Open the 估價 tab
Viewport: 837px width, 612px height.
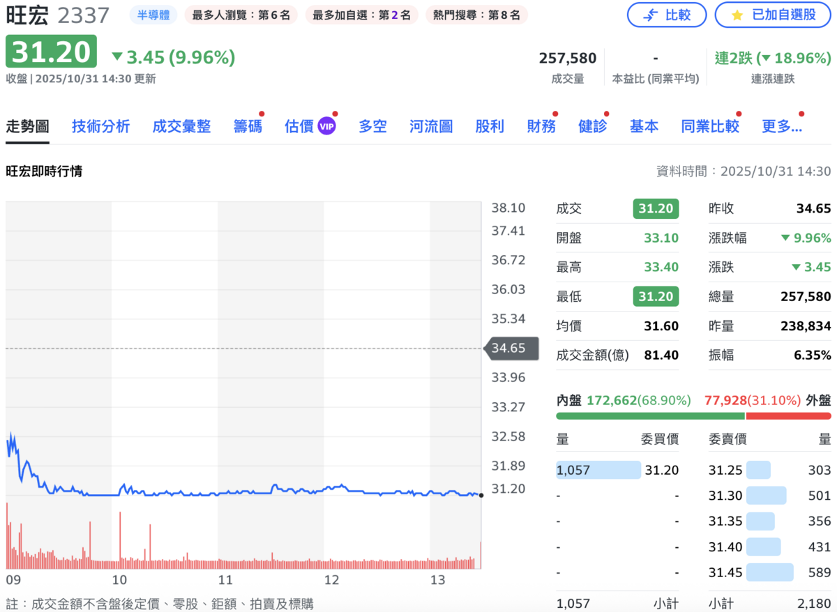pyautogui.click(x=299, y=126)
